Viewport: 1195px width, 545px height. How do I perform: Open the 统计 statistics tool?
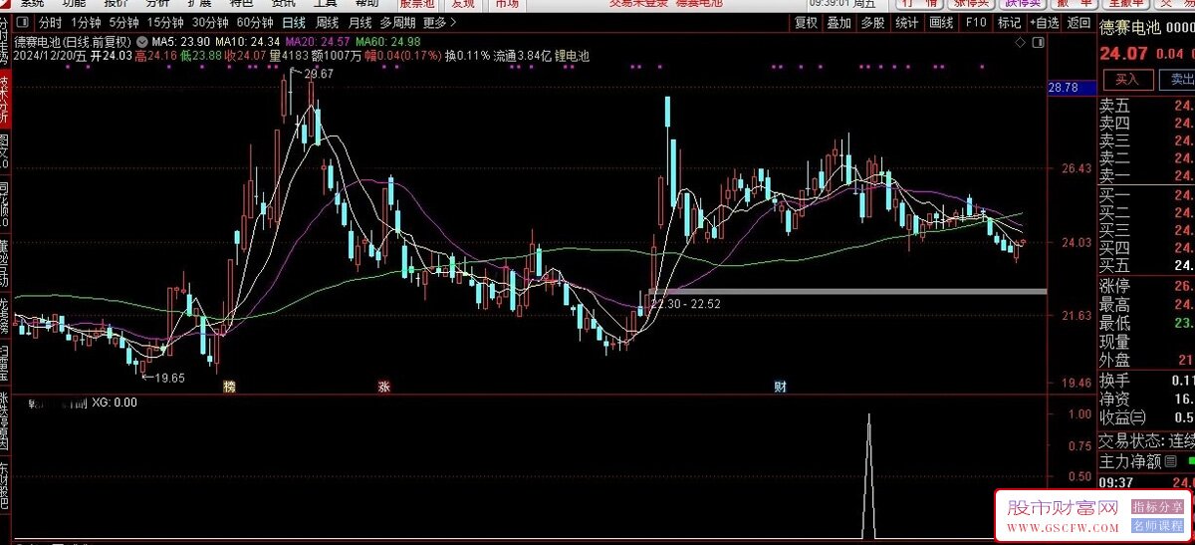click(x=906, y=23)
